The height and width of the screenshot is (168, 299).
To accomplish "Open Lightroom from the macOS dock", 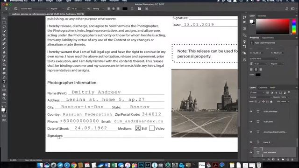I will point(148,165).
